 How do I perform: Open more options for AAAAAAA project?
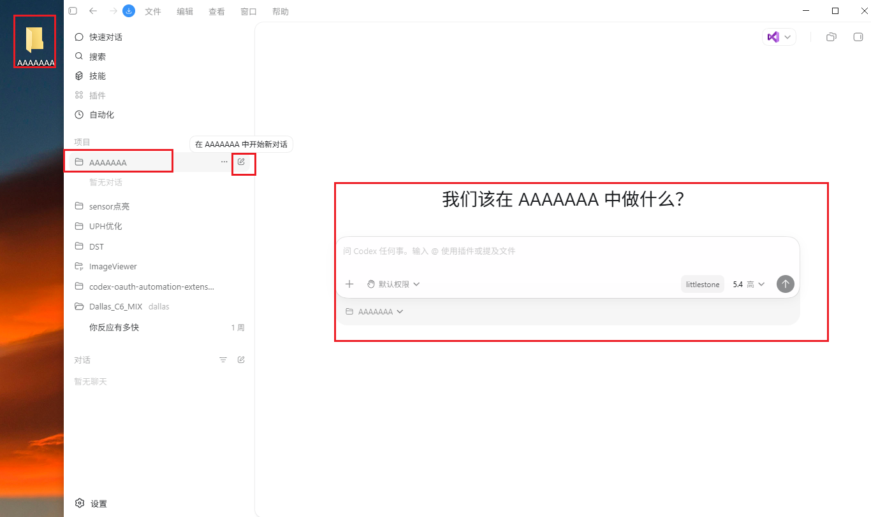pos(224,162)
